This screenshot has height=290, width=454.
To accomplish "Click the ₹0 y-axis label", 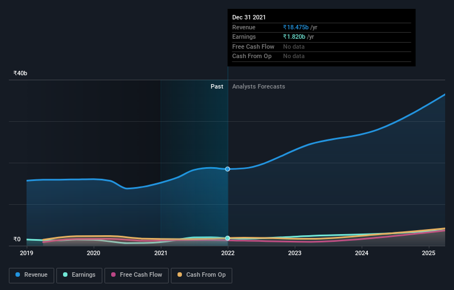I will pos(17,239).
